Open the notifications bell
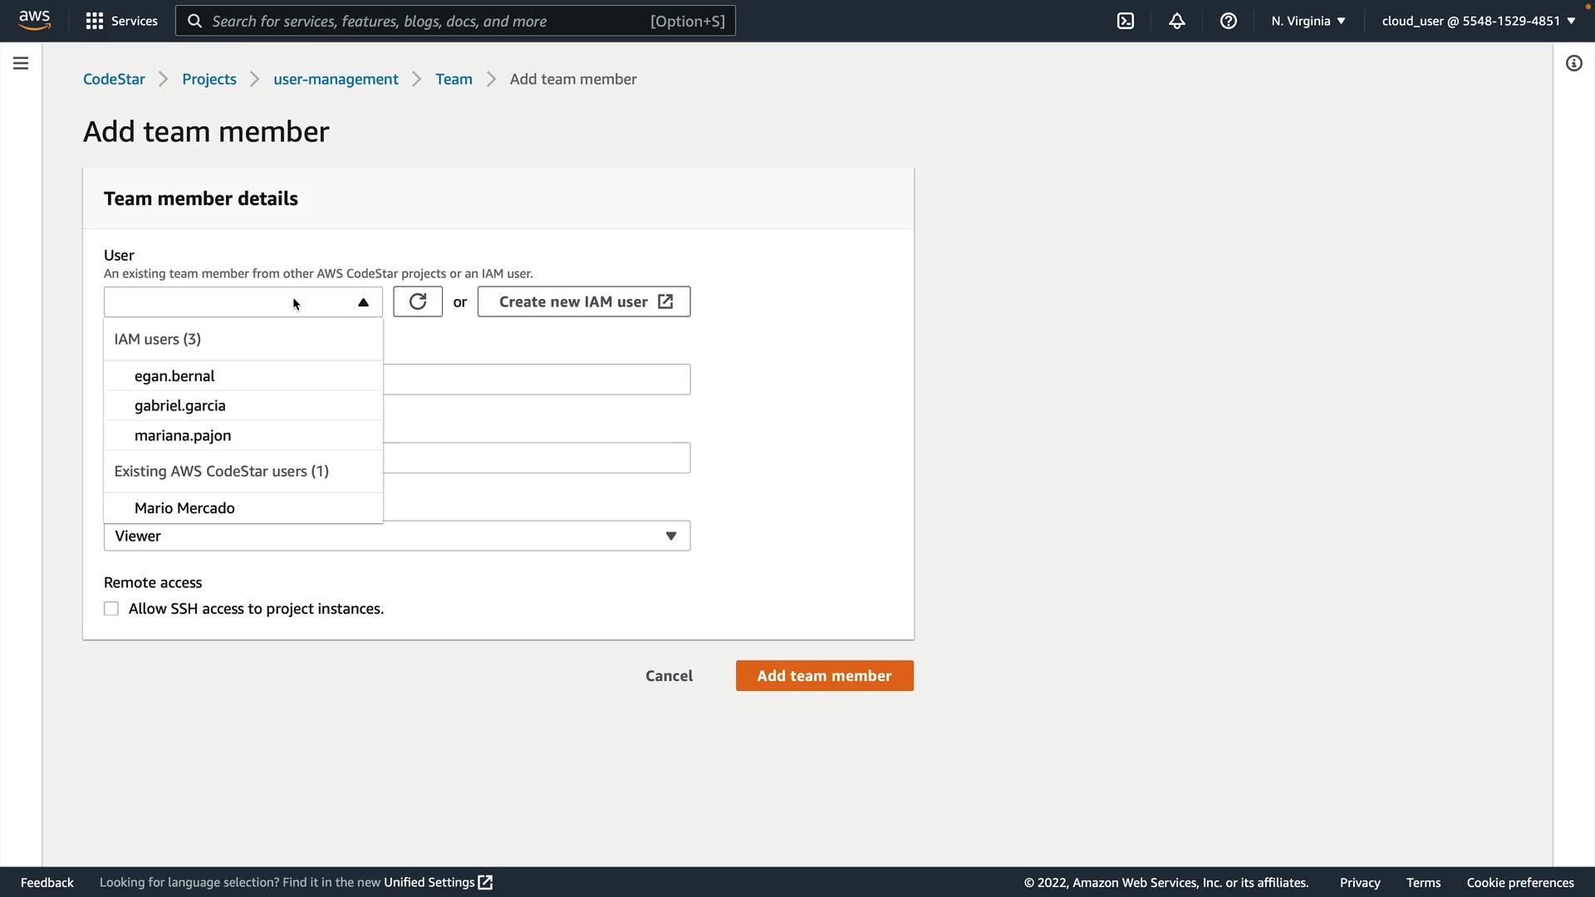This screenshot has height=897, width=1595. click(x=1176, y=21)
